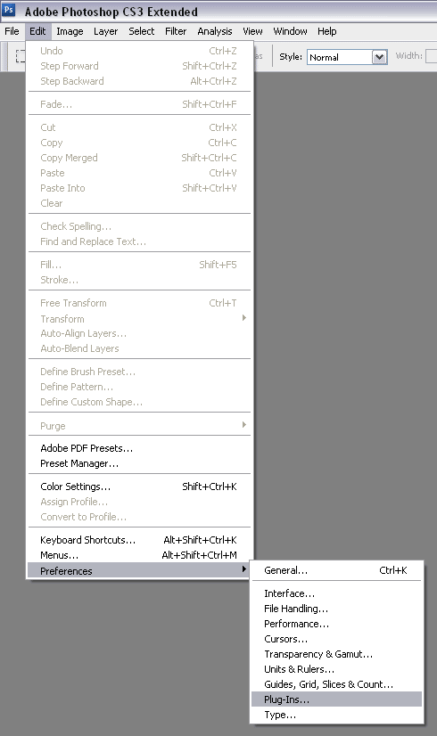Open the Filter menu

point(176,31)
